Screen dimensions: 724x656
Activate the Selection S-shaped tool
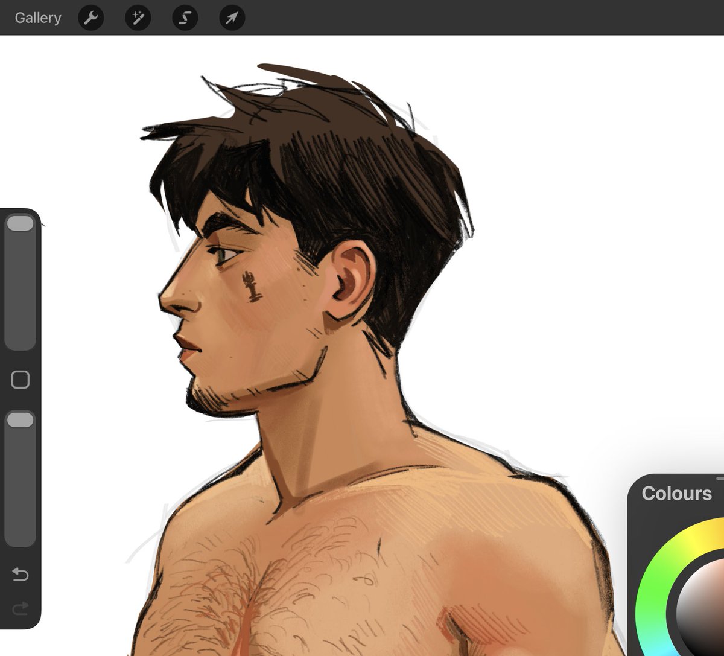click(x=185, y=18)
